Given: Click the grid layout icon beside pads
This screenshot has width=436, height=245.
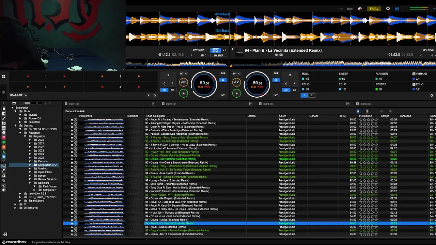Looking at the screenshot, I should tap(3, 77).
